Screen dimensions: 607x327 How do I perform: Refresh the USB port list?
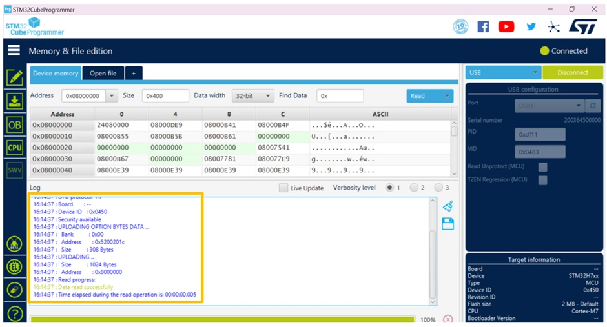coord(593,106)
